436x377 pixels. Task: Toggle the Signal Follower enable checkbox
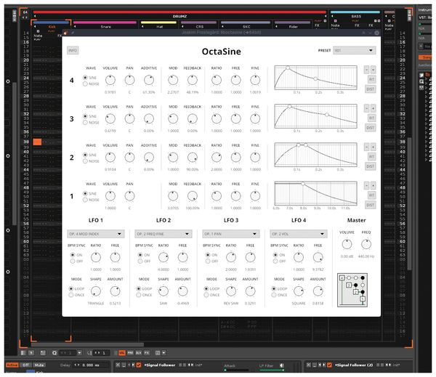(x=139, y=365)
